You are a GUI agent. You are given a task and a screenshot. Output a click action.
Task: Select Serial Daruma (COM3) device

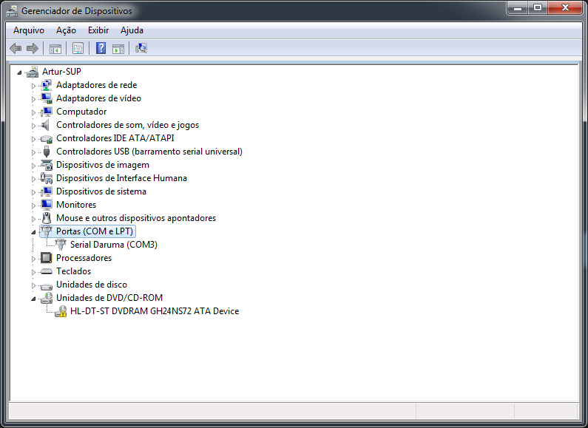pos(113,245)
